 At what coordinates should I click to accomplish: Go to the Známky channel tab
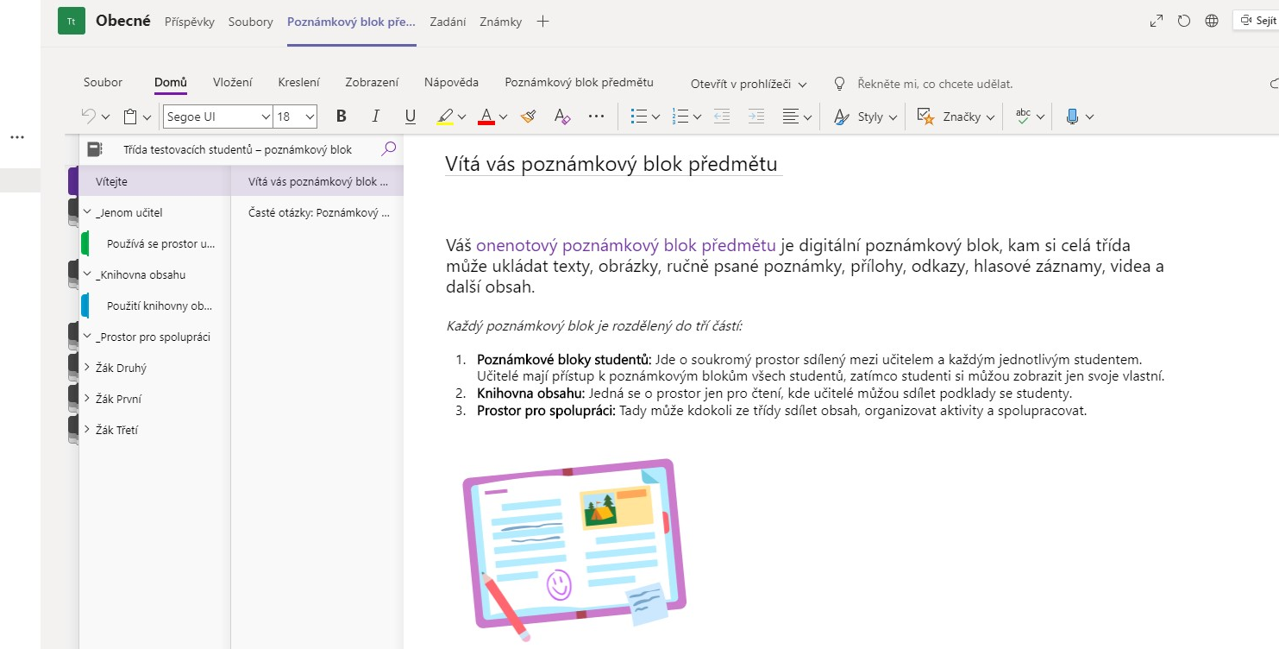[501, 22]
